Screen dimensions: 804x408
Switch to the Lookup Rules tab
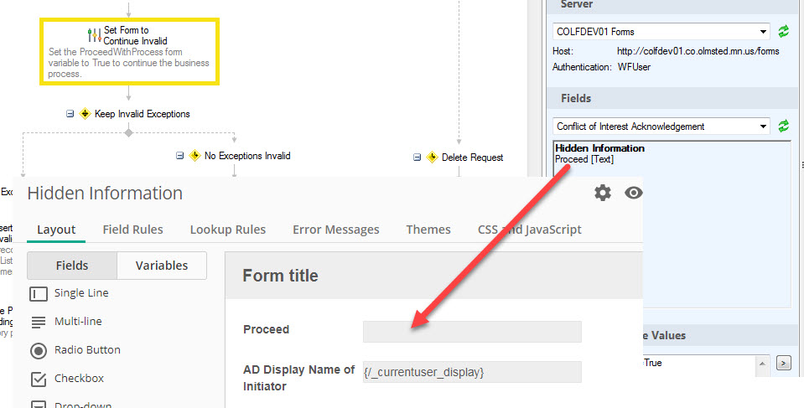[x=228, y=230]
